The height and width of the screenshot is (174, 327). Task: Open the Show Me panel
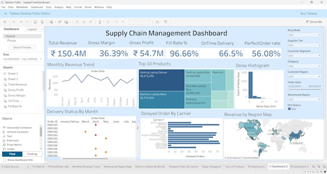coord(314,22)
